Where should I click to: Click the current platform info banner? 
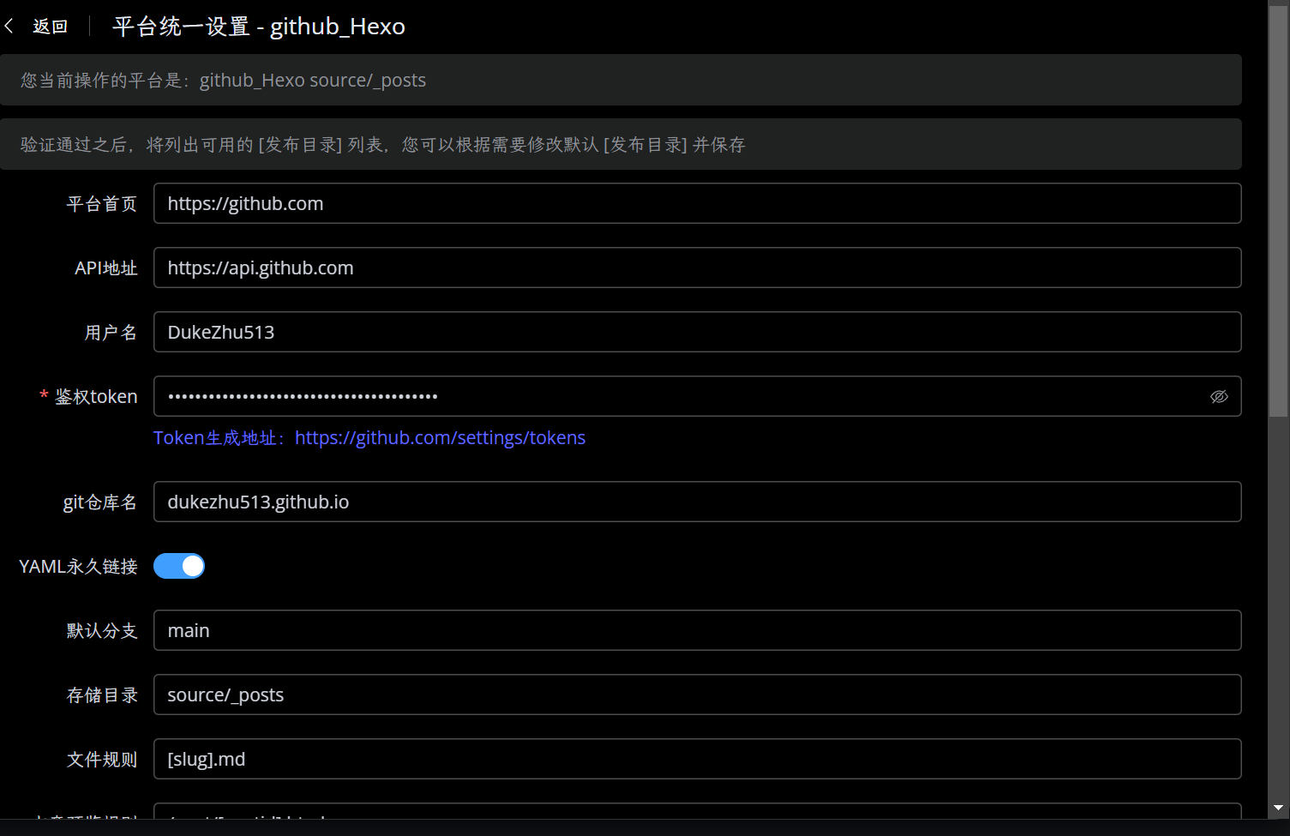pos(620,80)
